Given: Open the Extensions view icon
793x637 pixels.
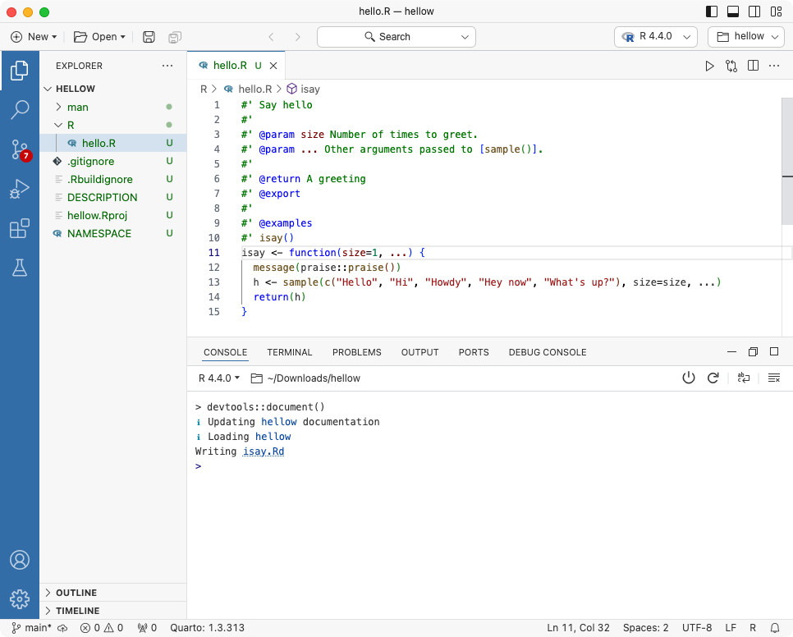Looking at the screenshot, I should coord(21,228).
